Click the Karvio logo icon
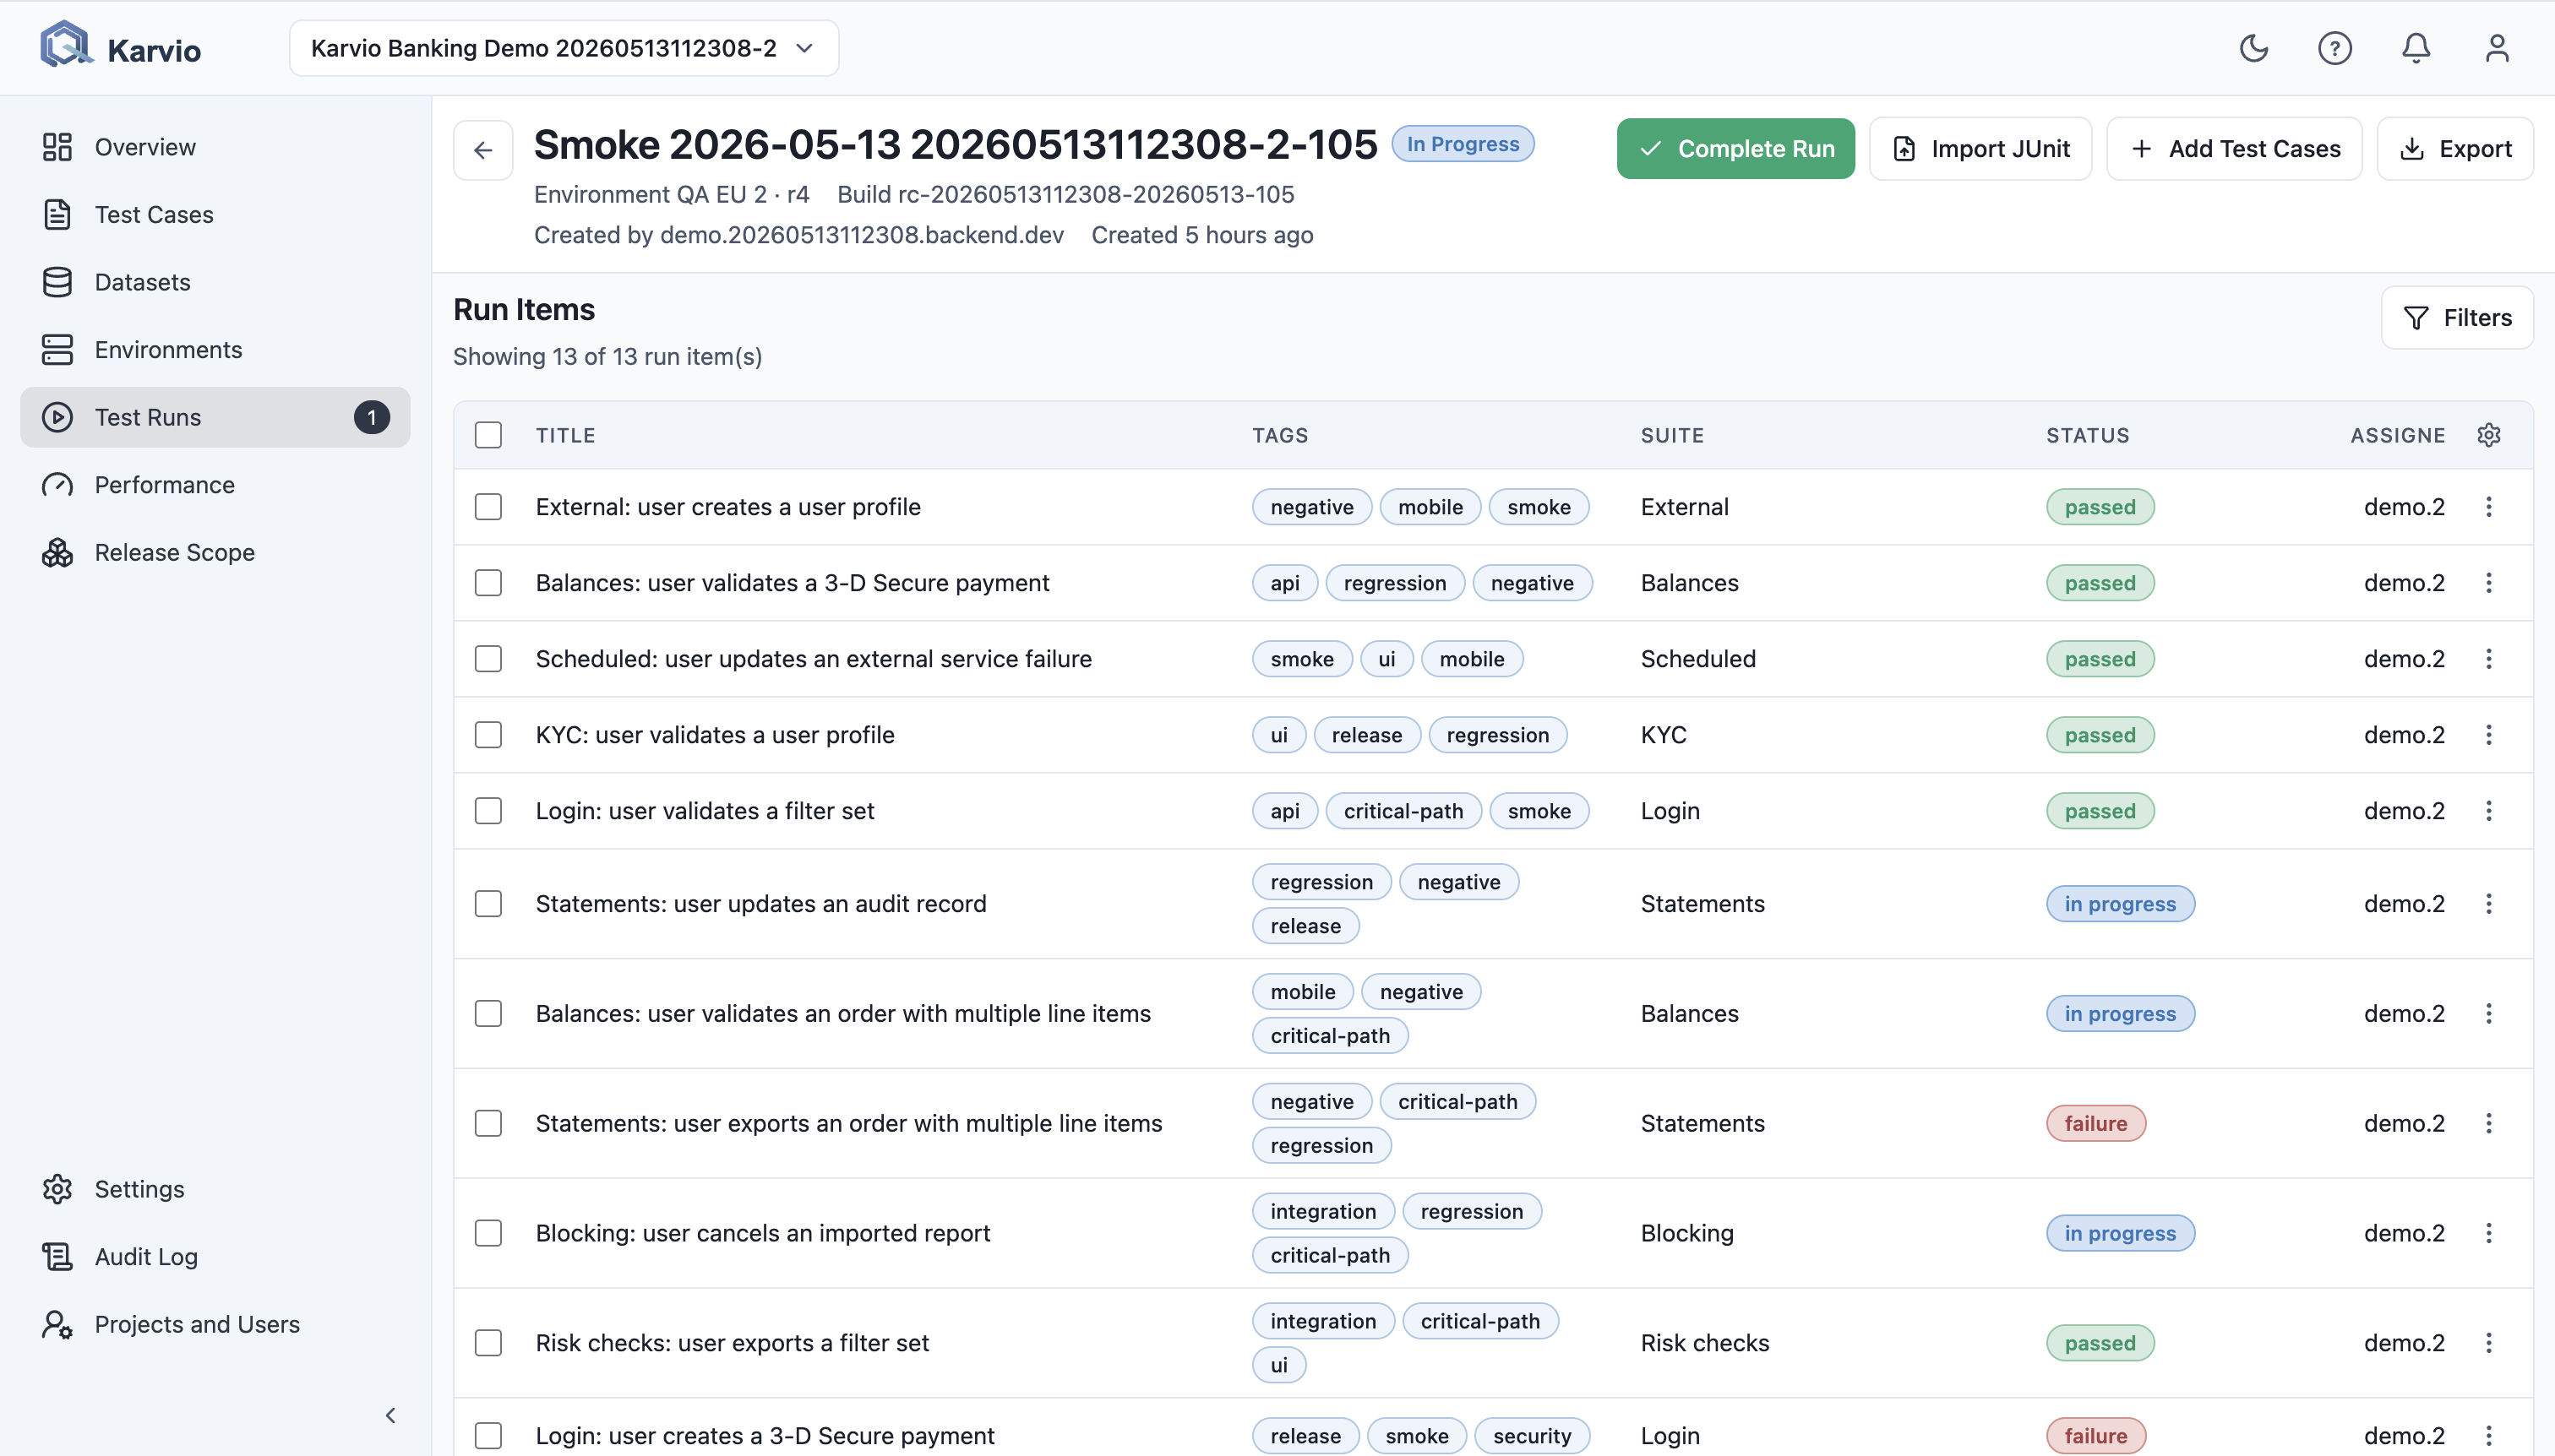The height and width of the screenshot is (1456, 2555). [65, 46]
